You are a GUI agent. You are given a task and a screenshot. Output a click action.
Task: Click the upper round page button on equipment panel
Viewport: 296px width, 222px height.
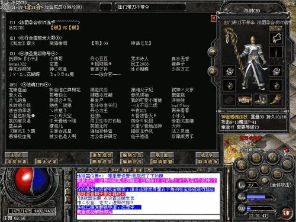point(213,52)
